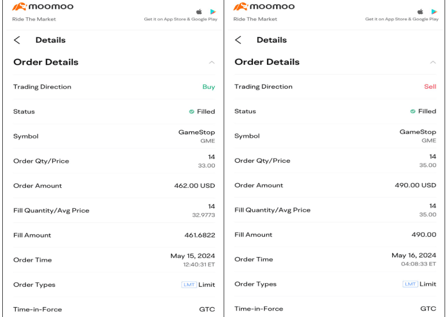Open the GameStop symbol on the Buy order

197,133
